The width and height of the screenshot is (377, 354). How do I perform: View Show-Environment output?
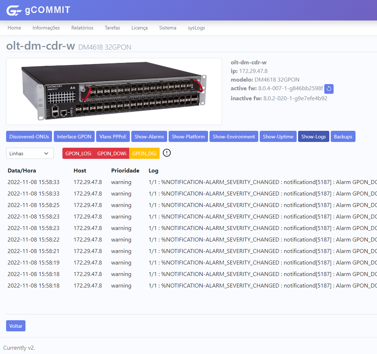(x=234, y=137)
